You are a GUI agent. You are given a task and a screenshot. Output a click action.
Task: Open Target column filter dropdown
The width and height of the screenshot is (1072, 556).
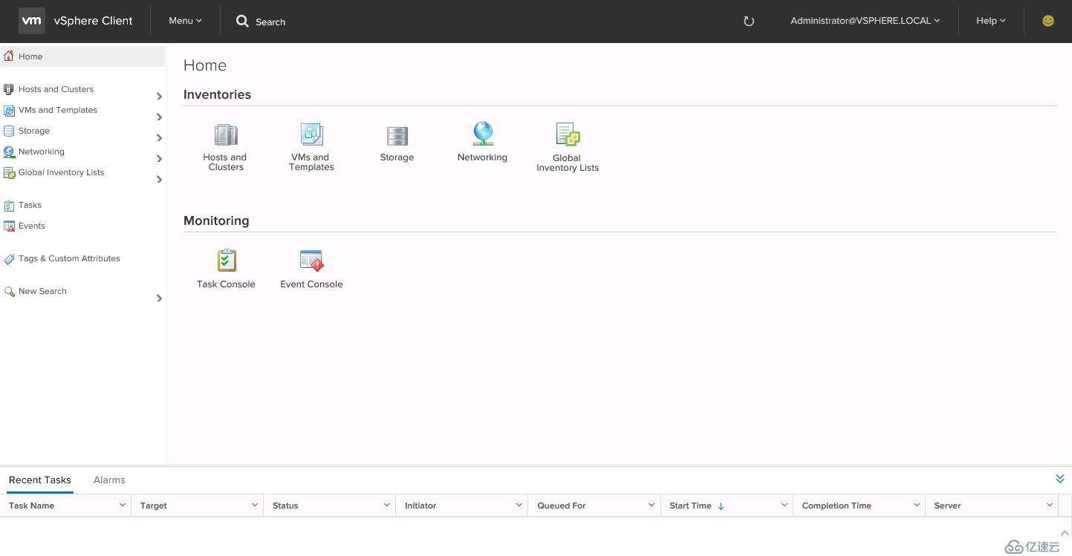point(255,505)
